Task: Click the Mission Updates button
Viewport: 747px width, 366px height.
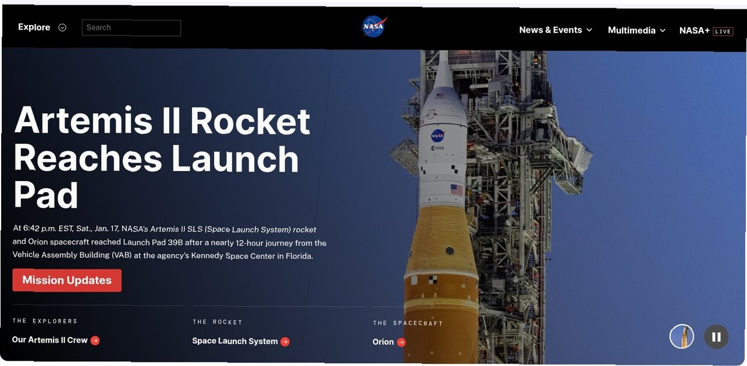Action: click(67, 280)
